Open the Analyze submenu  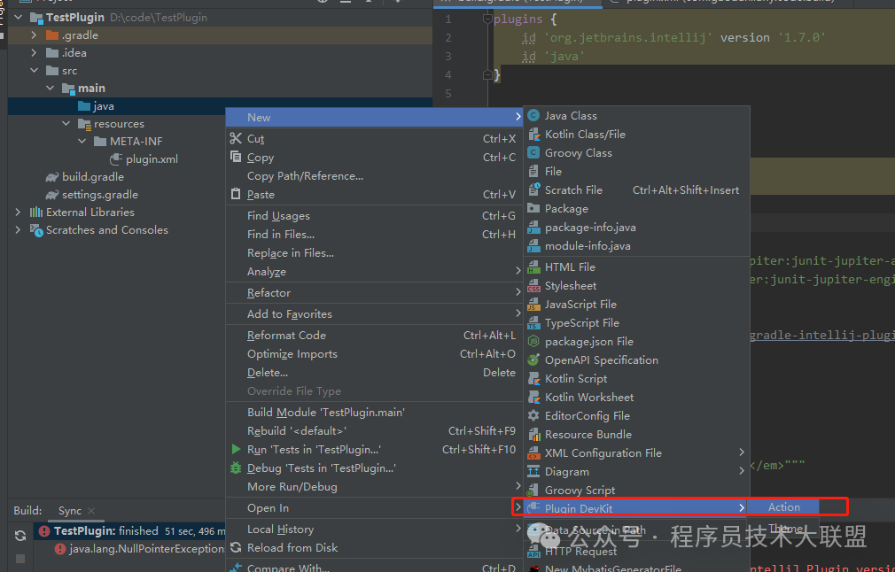click(375, 272)
